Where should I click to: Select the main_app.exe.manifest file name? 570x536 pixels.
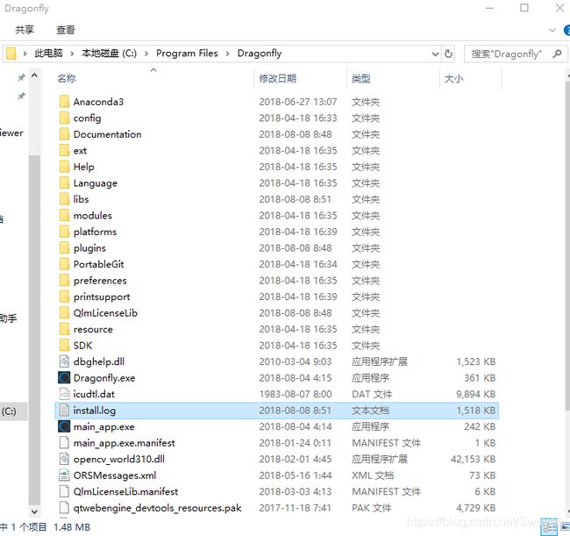(x=124, y=443)
